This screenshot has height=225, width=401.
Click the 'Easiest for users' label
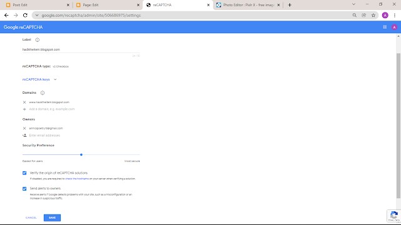click(x=33, y=161)
